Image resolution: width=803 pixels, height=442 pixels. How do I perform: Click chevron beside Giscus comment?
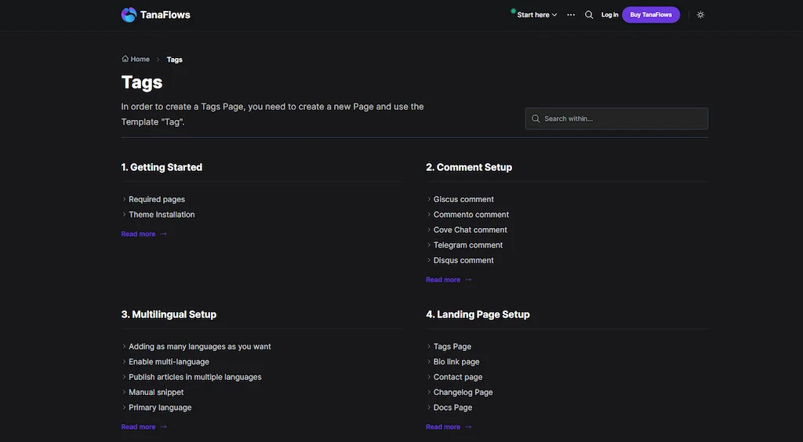point(429,199)
